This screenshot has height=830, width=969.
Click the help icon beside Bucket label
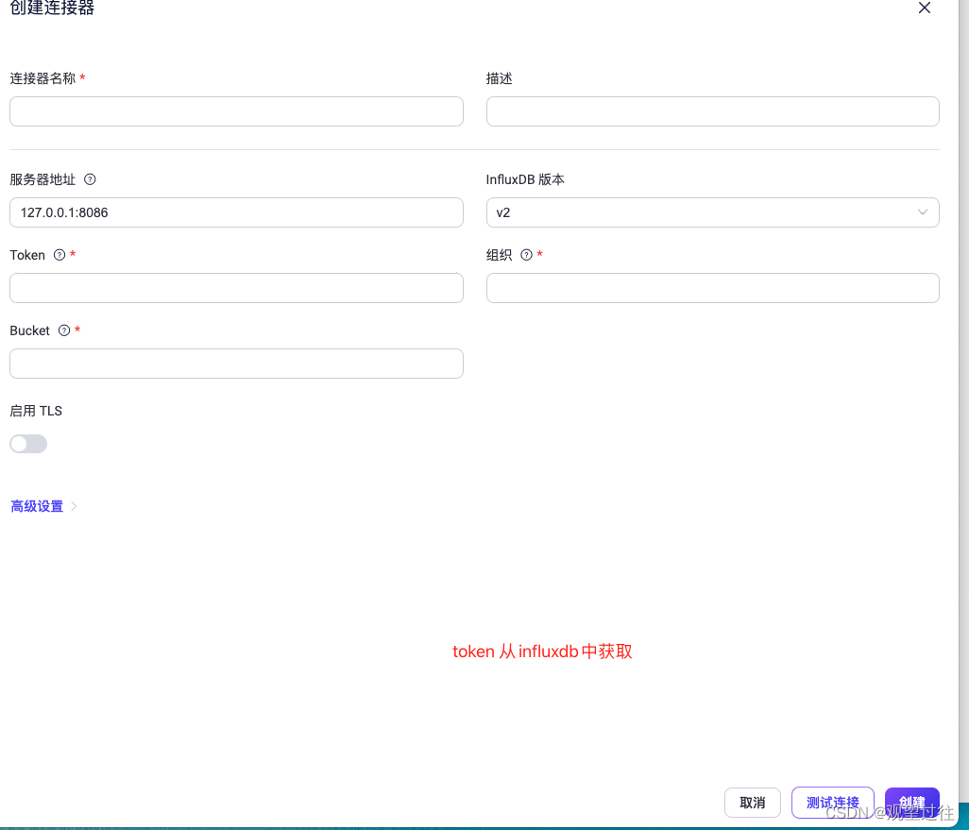point(63,330)
